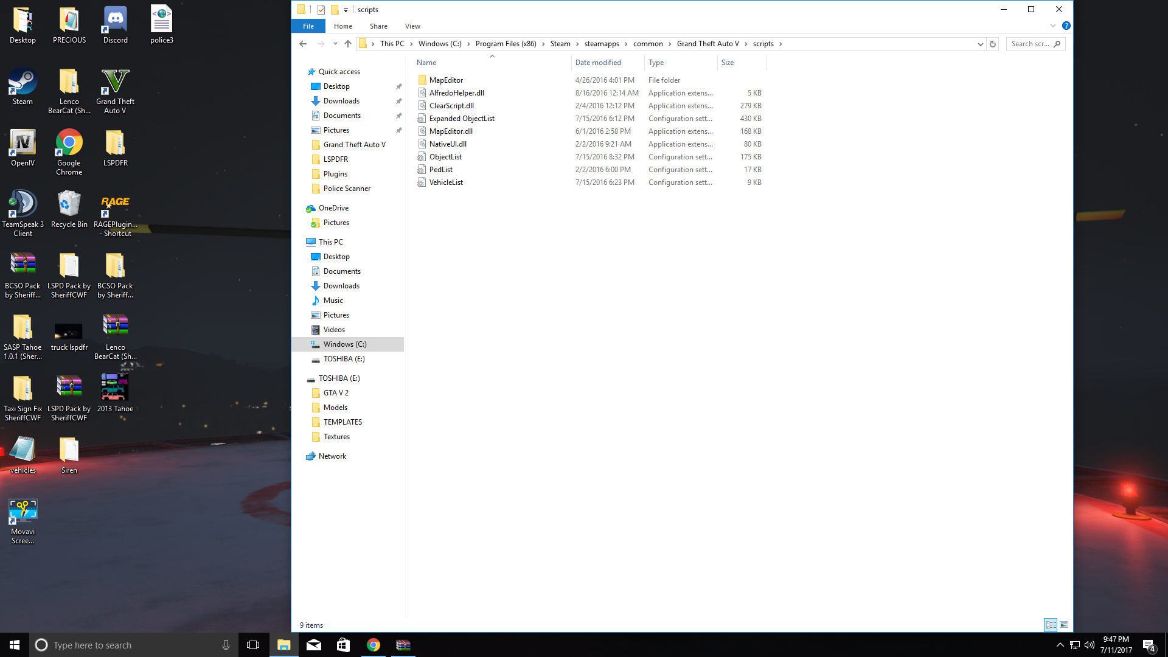Expand the ribbon with the chevron
This screenshot has height=657, width=1168.
(x=1052, y=26)
